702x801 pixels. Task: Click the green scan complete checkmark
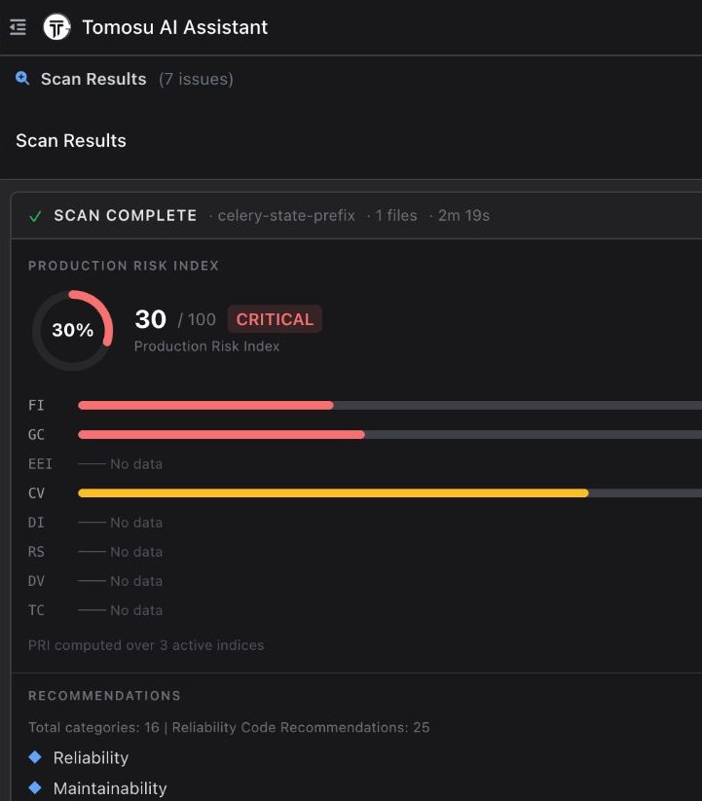[x=35, y=216]
